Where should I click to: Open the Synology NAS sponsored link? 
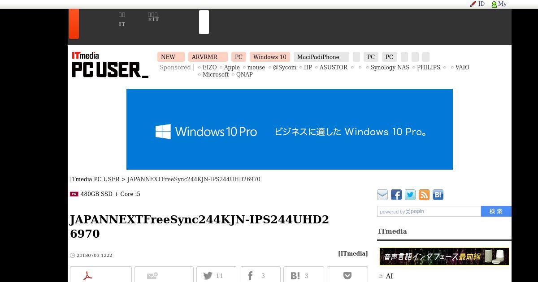pyautogui.click(x=390, y=67)
